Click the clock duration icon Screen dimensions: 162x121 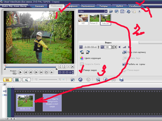coord(81,47)
